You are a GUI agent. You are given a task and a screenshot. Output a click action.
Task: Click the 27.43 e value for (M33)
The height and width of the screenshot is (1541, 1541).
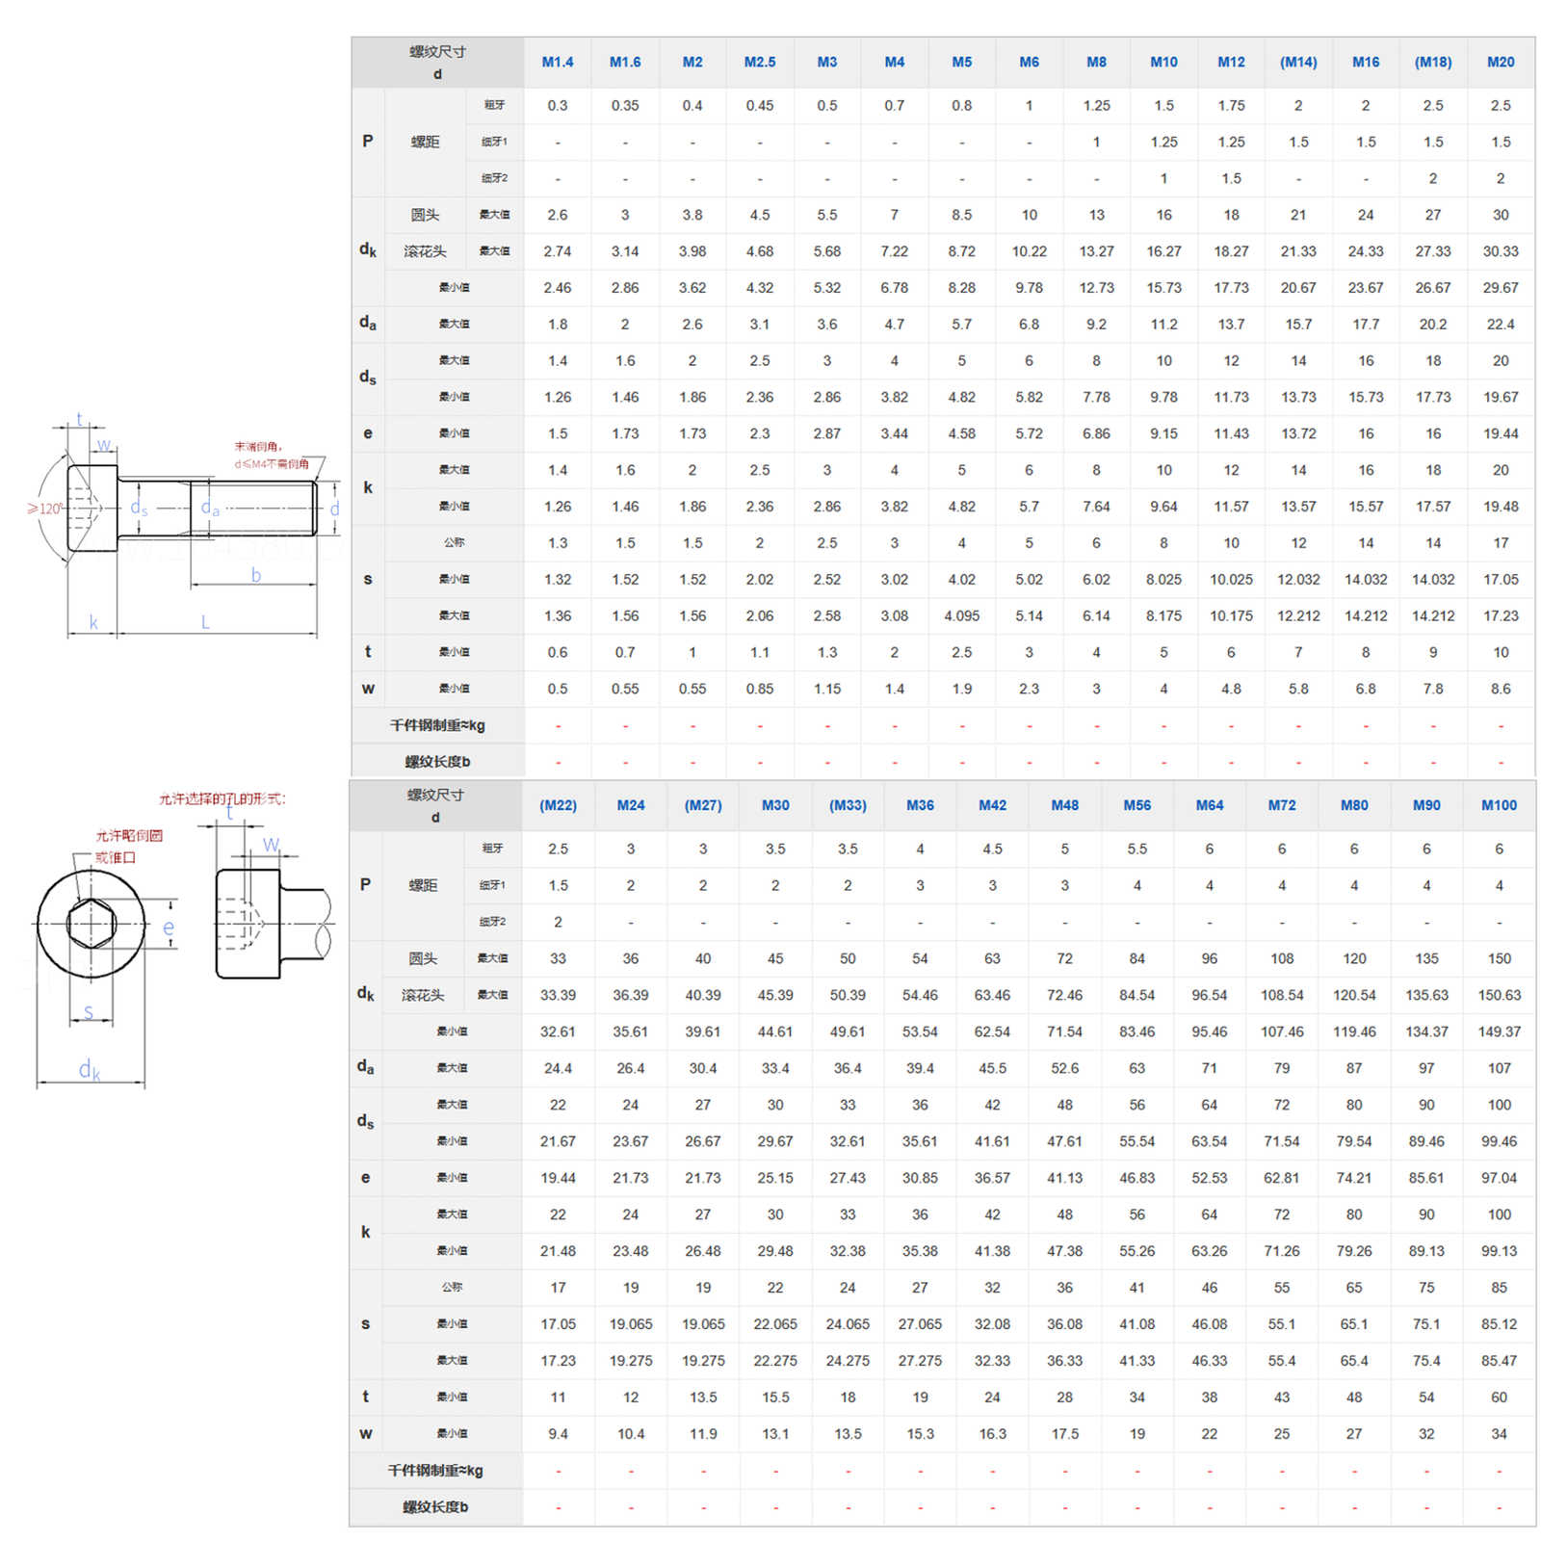pyautogui.click(x=848, y=1178)
